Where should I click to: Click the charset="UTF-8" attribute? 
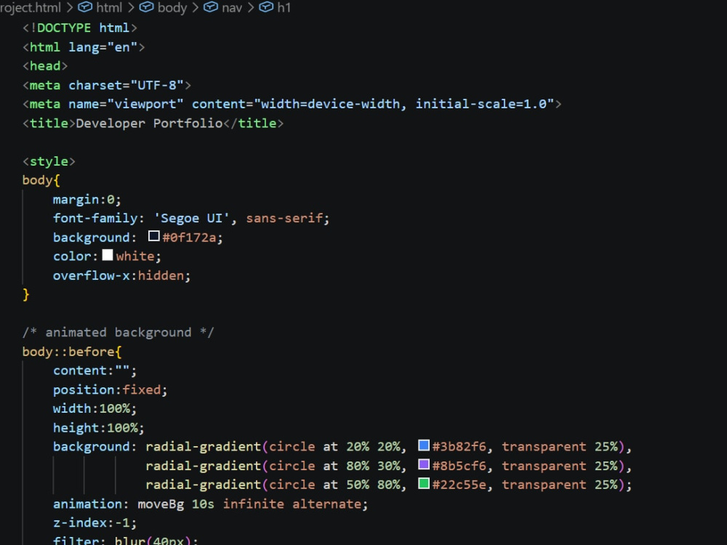tap(126, 85)
